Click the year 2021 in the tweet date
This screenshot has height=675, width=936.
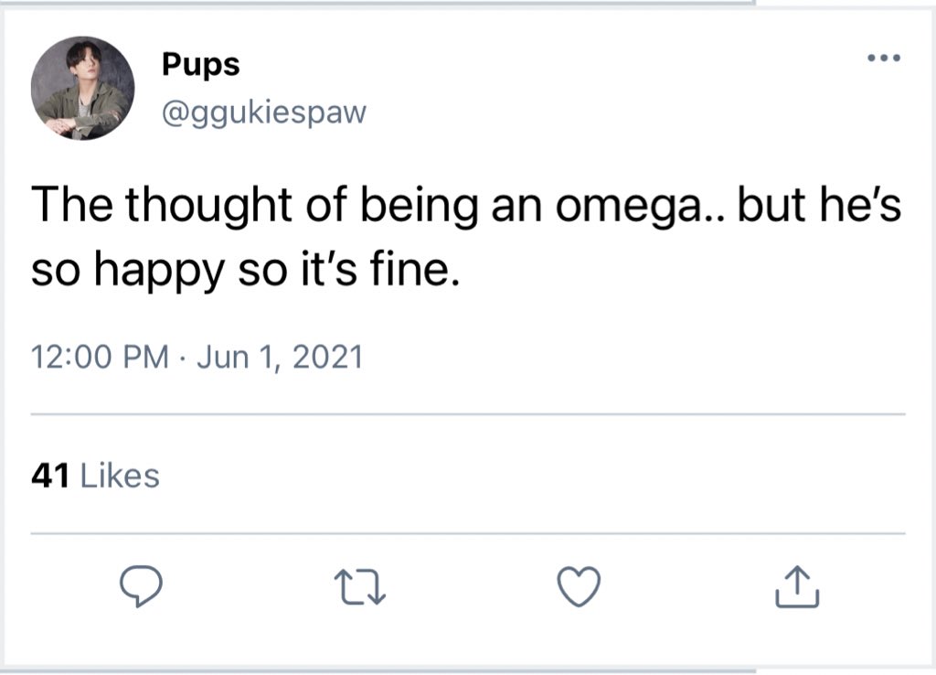(x=327, y=356)
